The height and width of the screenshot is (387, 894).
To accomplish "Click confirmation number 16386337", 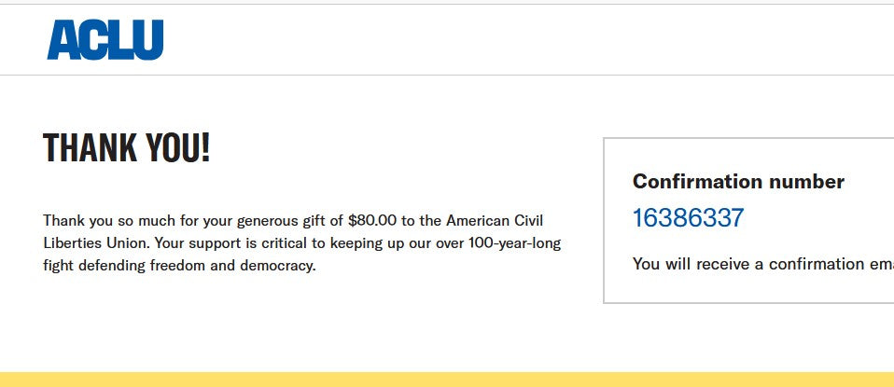I will (x=688, y=218).
